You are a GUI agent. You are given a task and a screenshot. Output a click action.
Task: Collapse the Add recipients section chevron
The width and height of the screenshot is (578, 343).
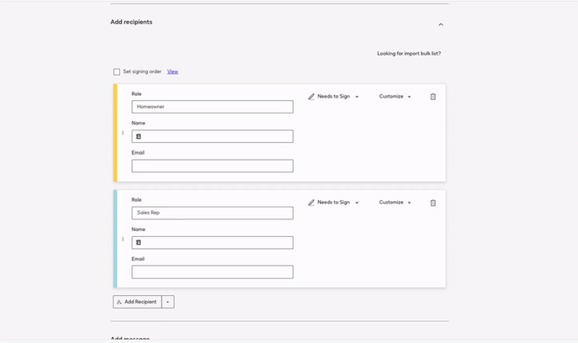441,24
